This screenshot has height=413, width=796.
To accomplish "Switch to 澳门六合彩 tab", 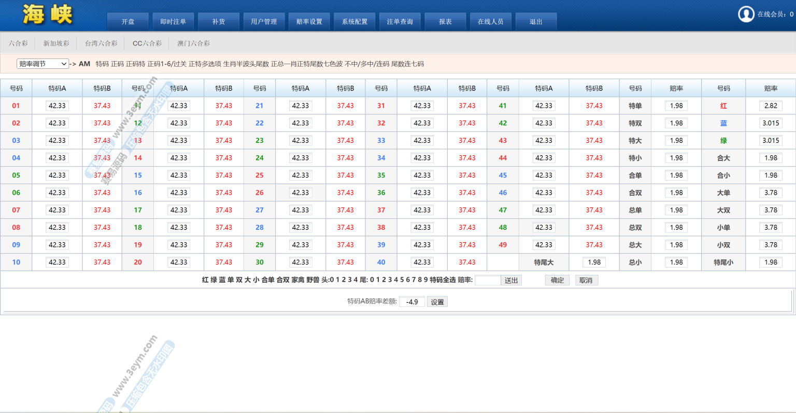I will 193,43.
